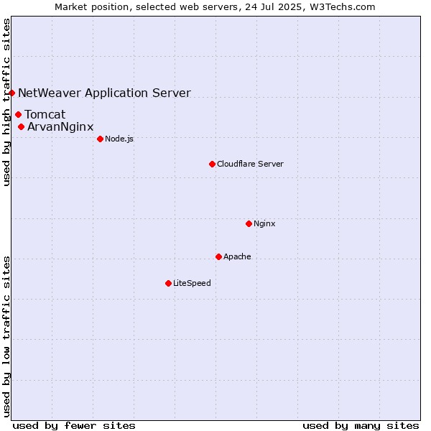Click the chart title mentioning W3Techs.com
Viewport: 431px width, 431px height.
click(x=215, y=7)
